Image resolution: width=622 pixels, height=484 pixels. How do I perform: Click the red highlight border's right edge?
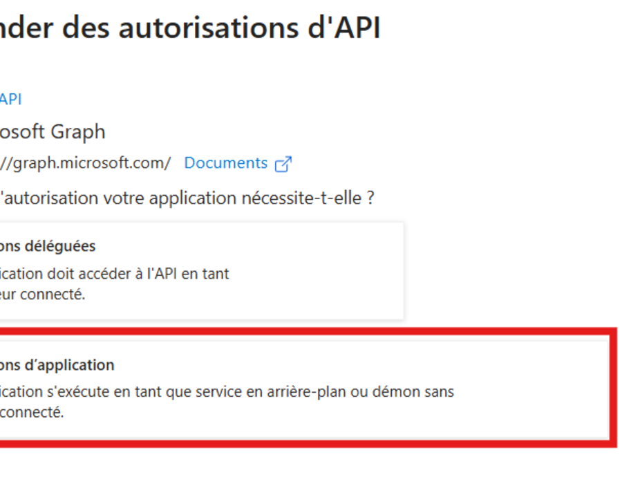(614, 388)
